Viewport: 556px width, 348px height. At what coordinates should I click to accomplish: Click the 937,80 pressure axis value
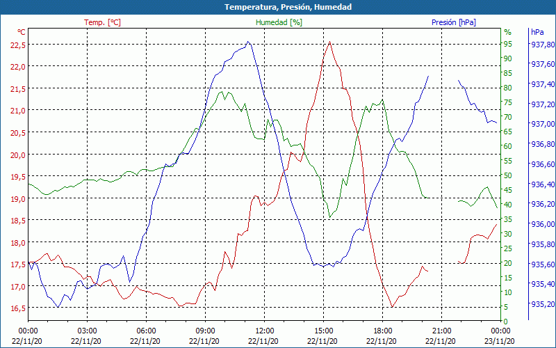(x=541, y=45)
